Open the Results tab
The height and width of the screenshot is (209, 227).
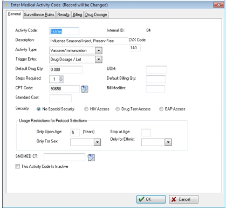pos(64,15)
